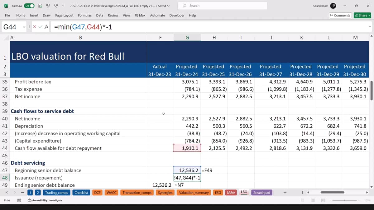Click the zoom slider in status bar
The height and width of the screenshot is (210, 374).
point(345,200)
